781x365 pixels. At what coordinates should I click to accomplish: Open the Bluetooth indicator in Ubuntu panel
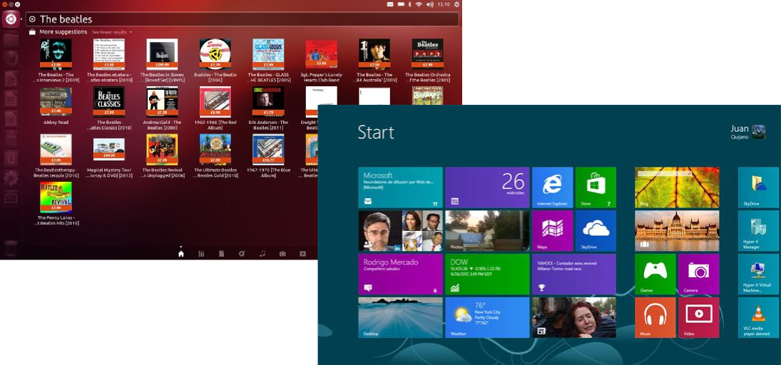click(410, 4)
